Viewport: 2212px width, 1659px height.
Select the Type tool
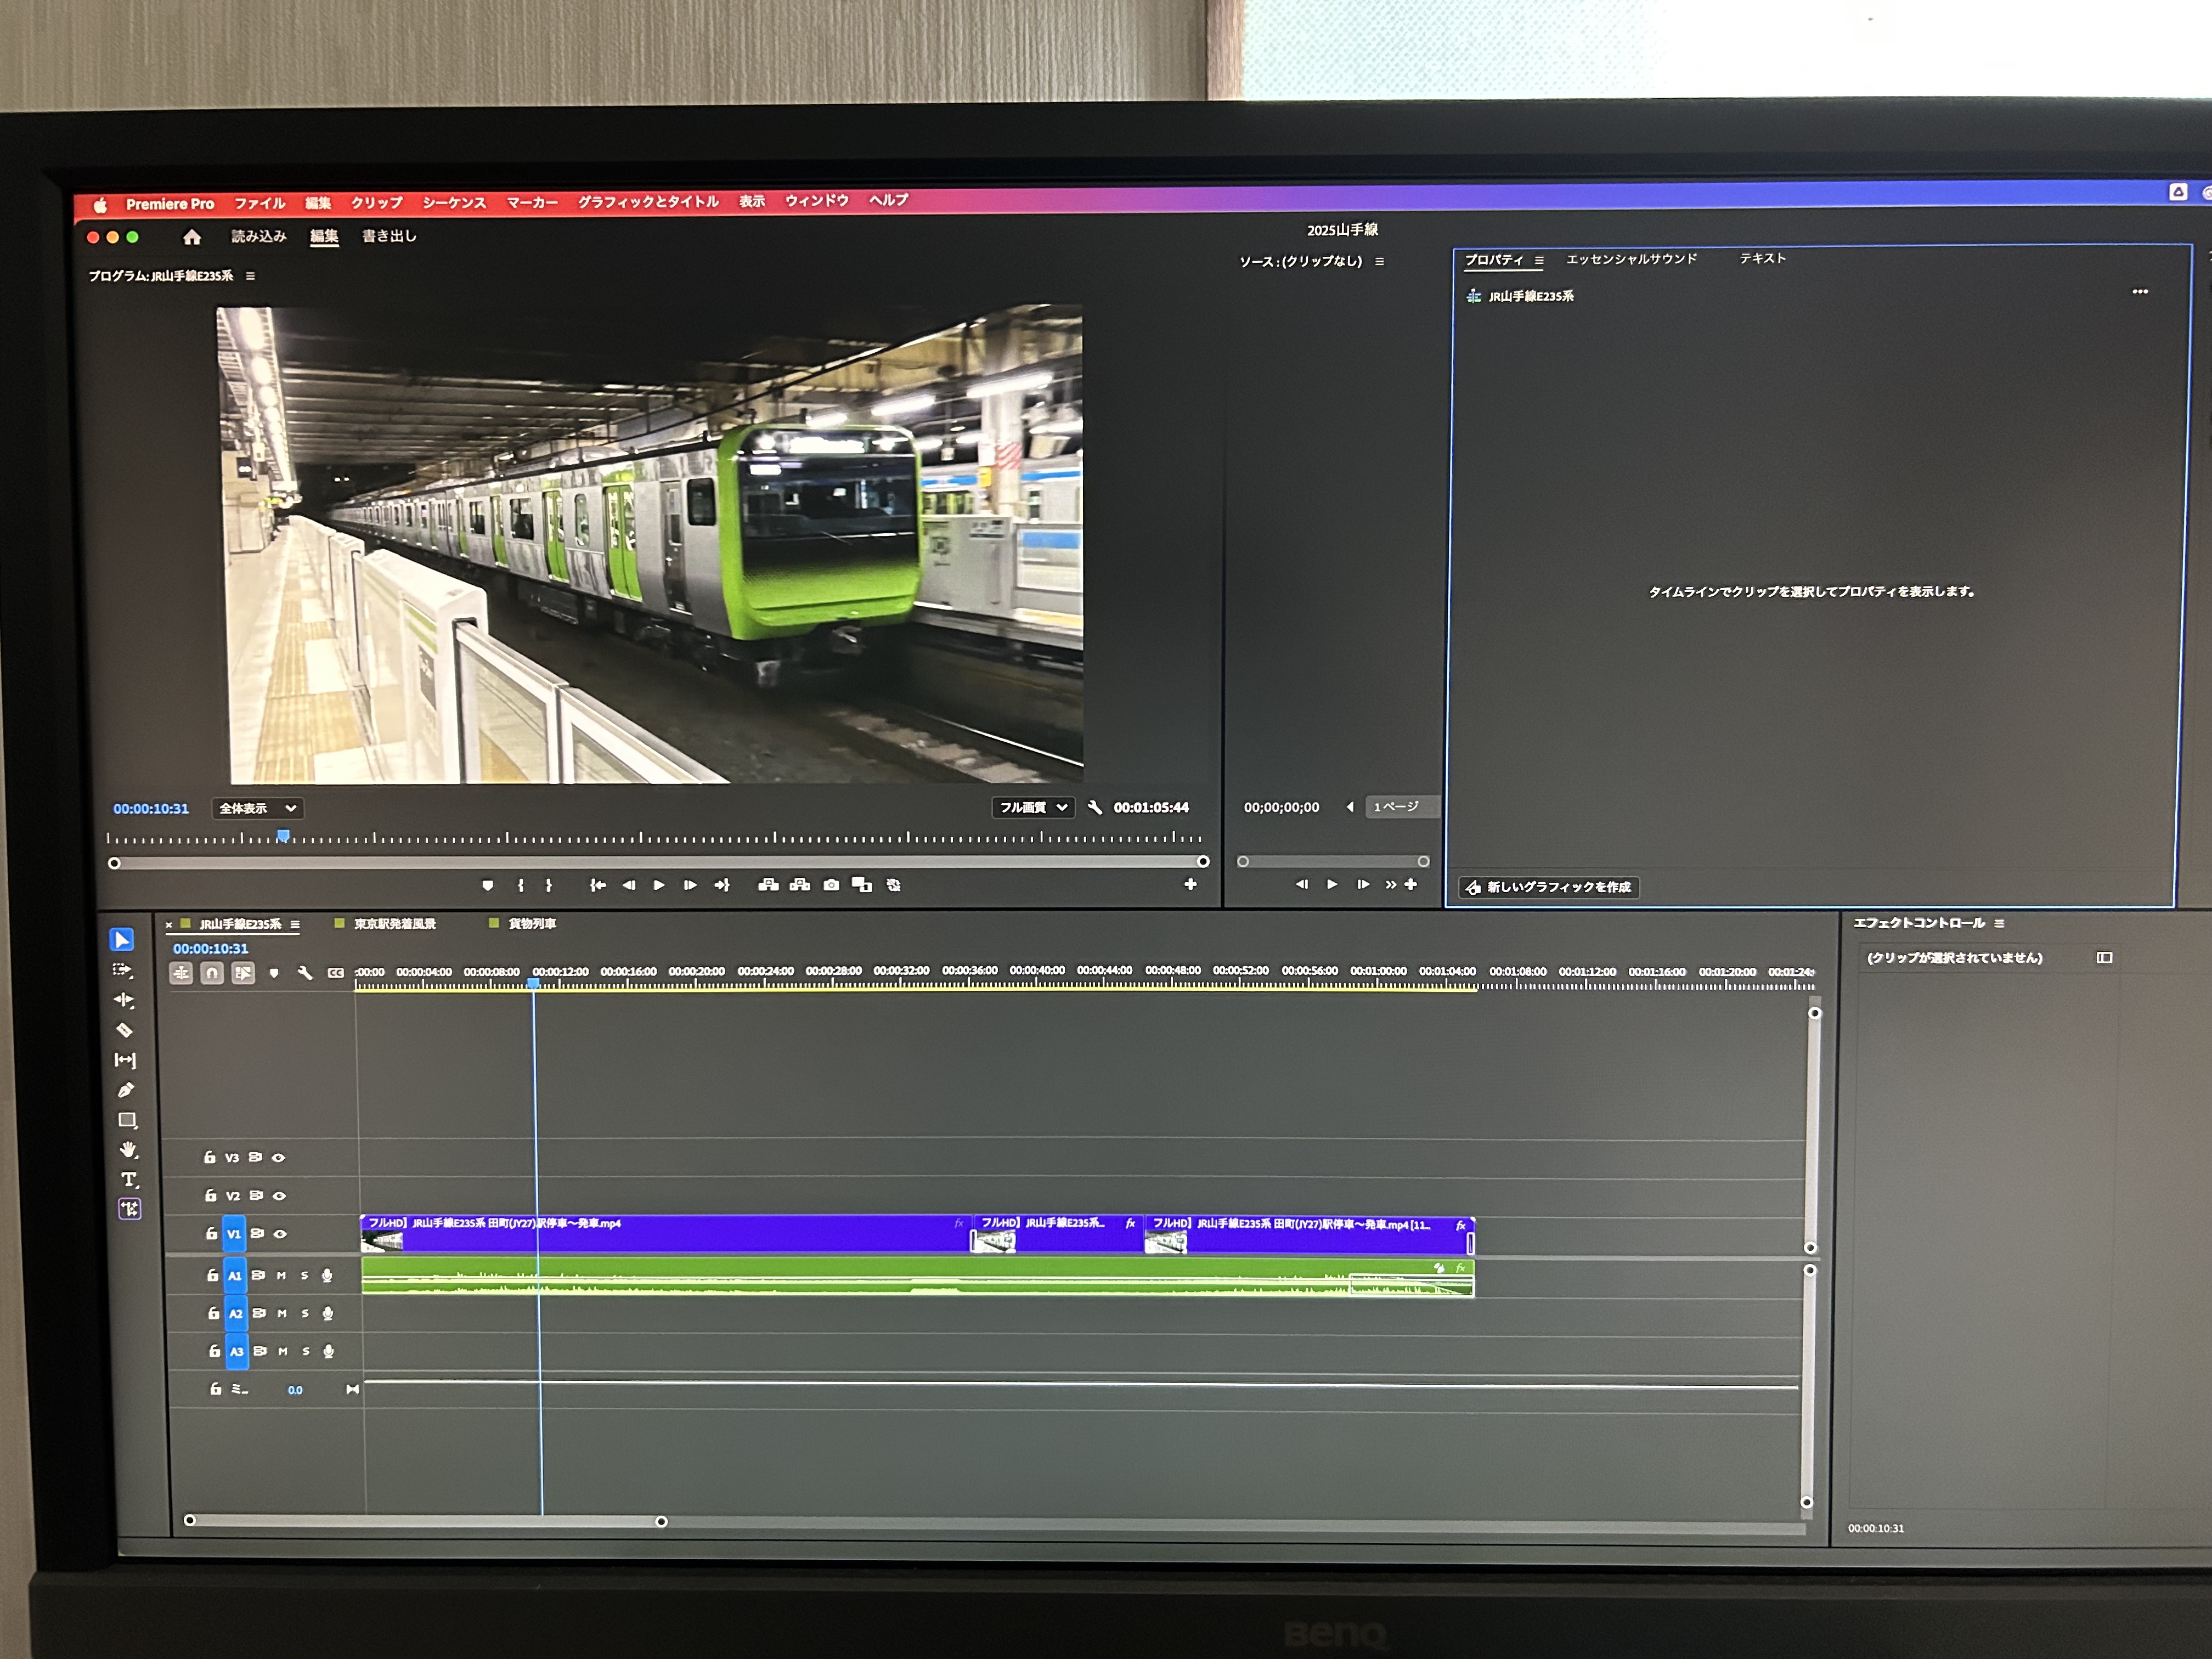point(129,1180)
